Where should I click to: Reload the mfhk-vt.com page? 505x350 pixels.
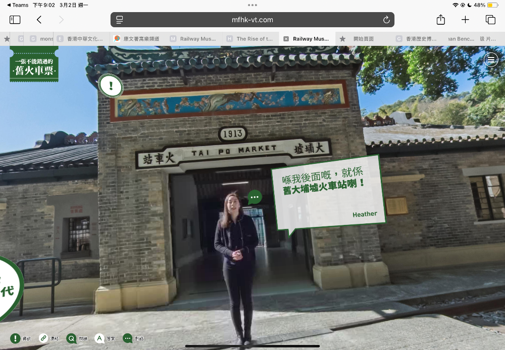coord(386,20)
